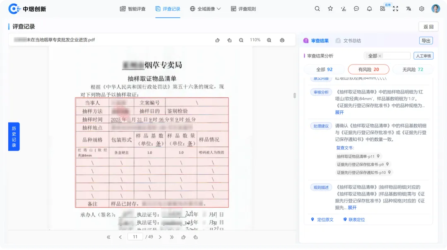Click 联表定位 link
Viewport: 447px width, 250px height.
tap(354, 219)
